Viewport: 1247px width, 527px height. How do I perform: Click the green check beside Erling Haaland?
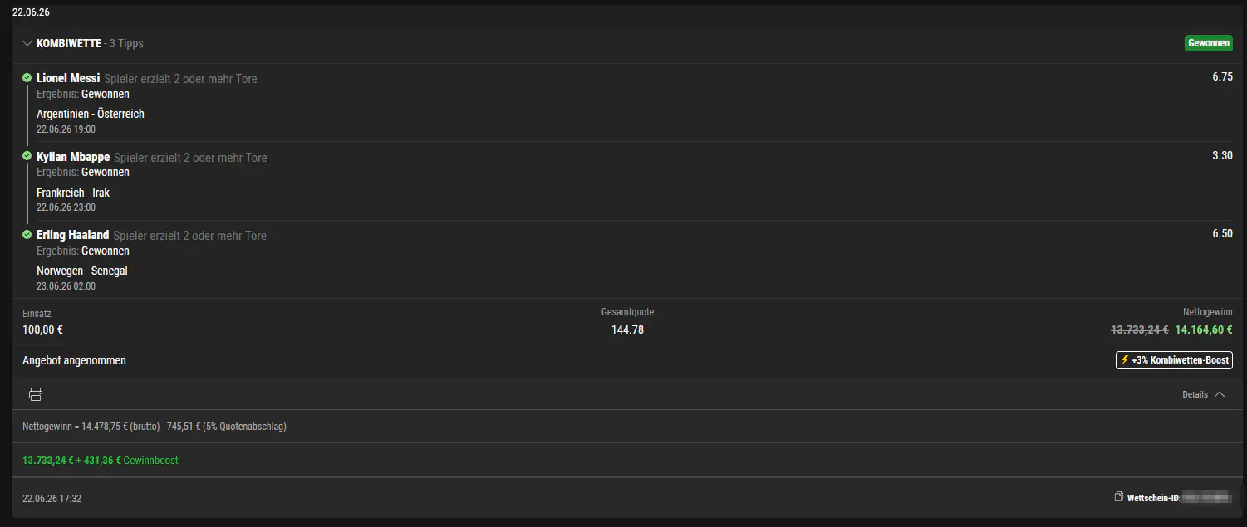[27, 235]
